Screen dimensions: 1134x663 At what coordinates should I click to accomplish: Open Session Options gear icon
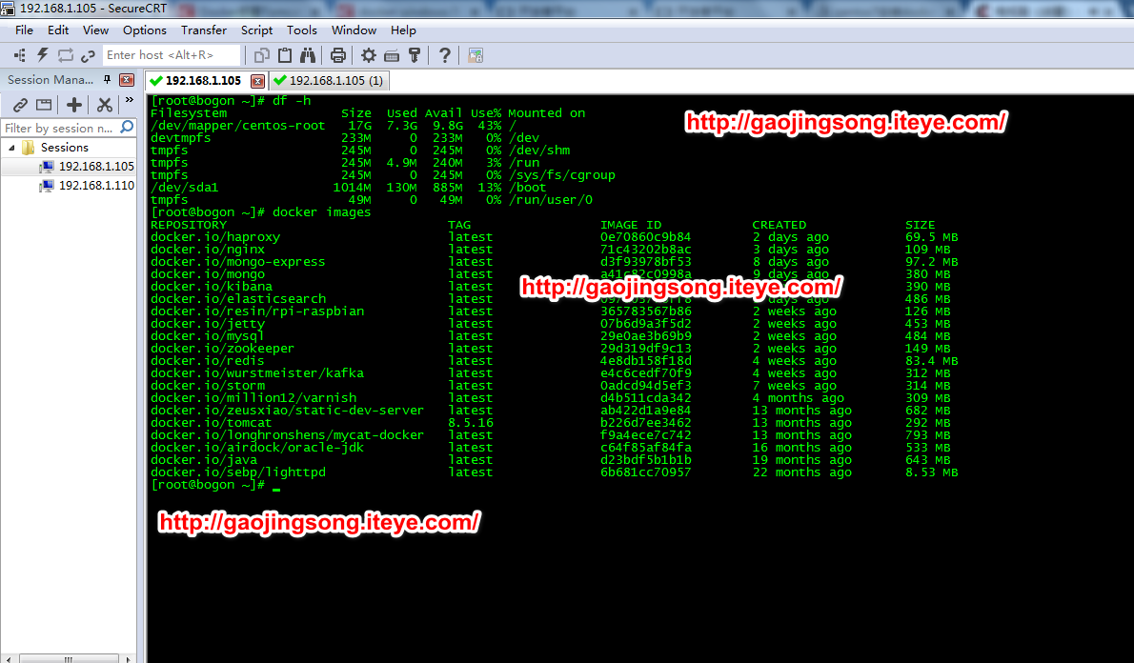pos(369,55)
